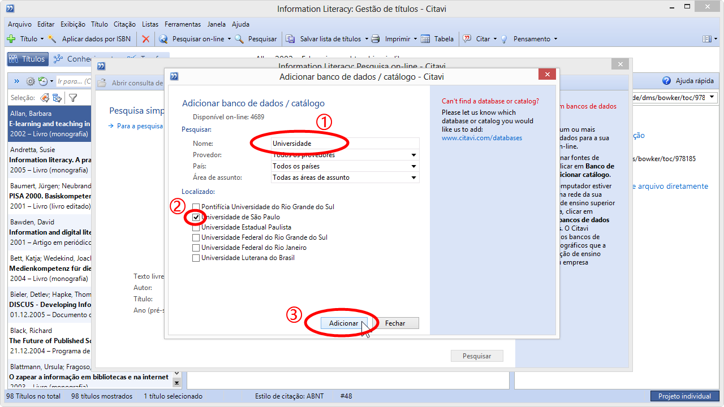Select the Allan, Barbara title entry

(x=49, y=124)
